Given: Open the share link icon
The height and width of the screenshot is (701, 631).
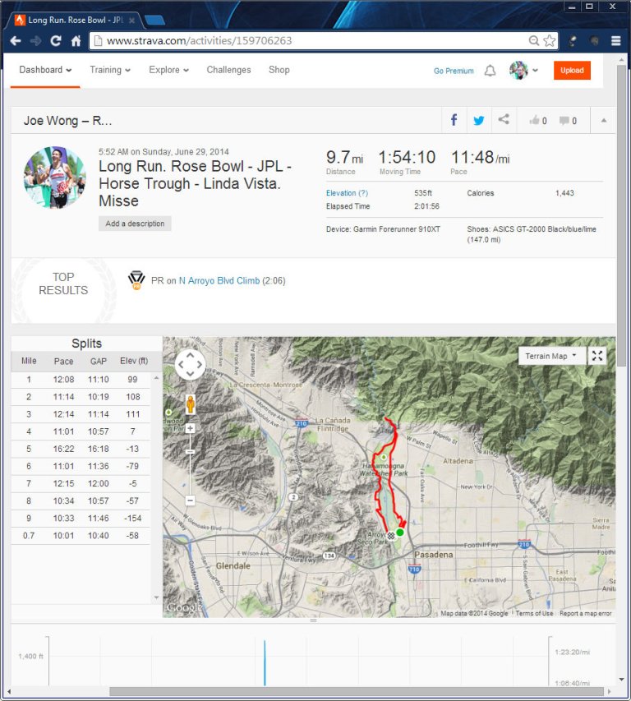Looking at the screenshot, I should pos(503,119).
